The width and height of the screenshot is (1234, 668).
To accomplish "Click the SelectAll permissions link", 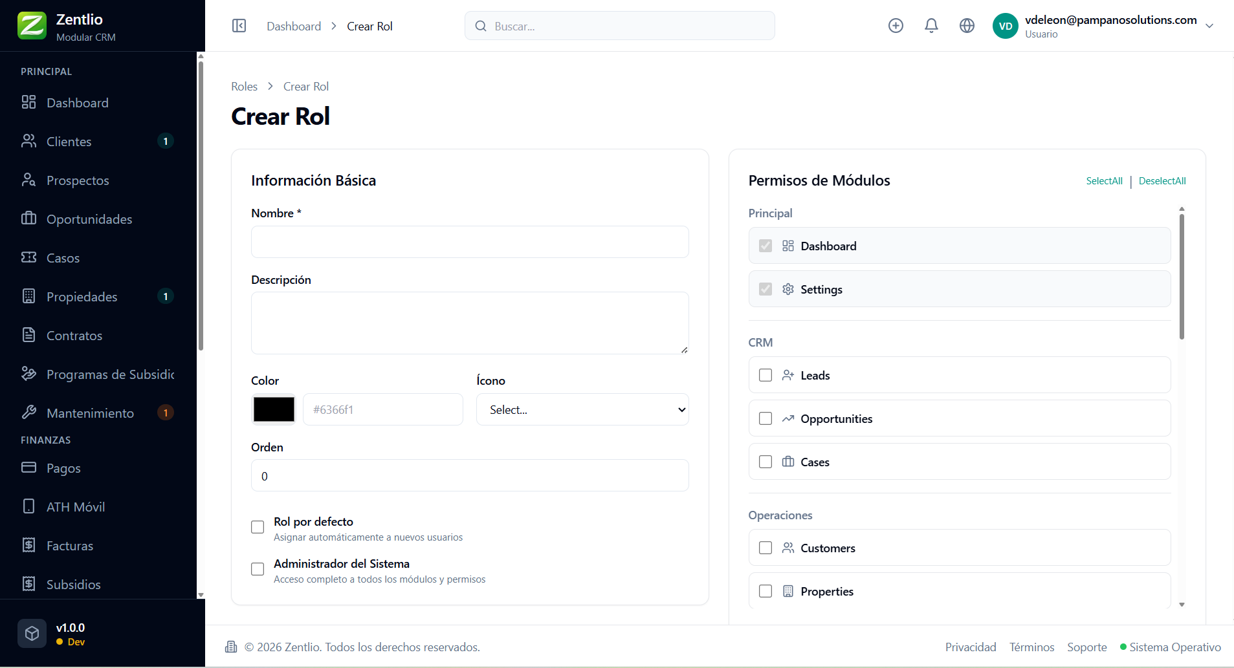I will pos(1104,181).
